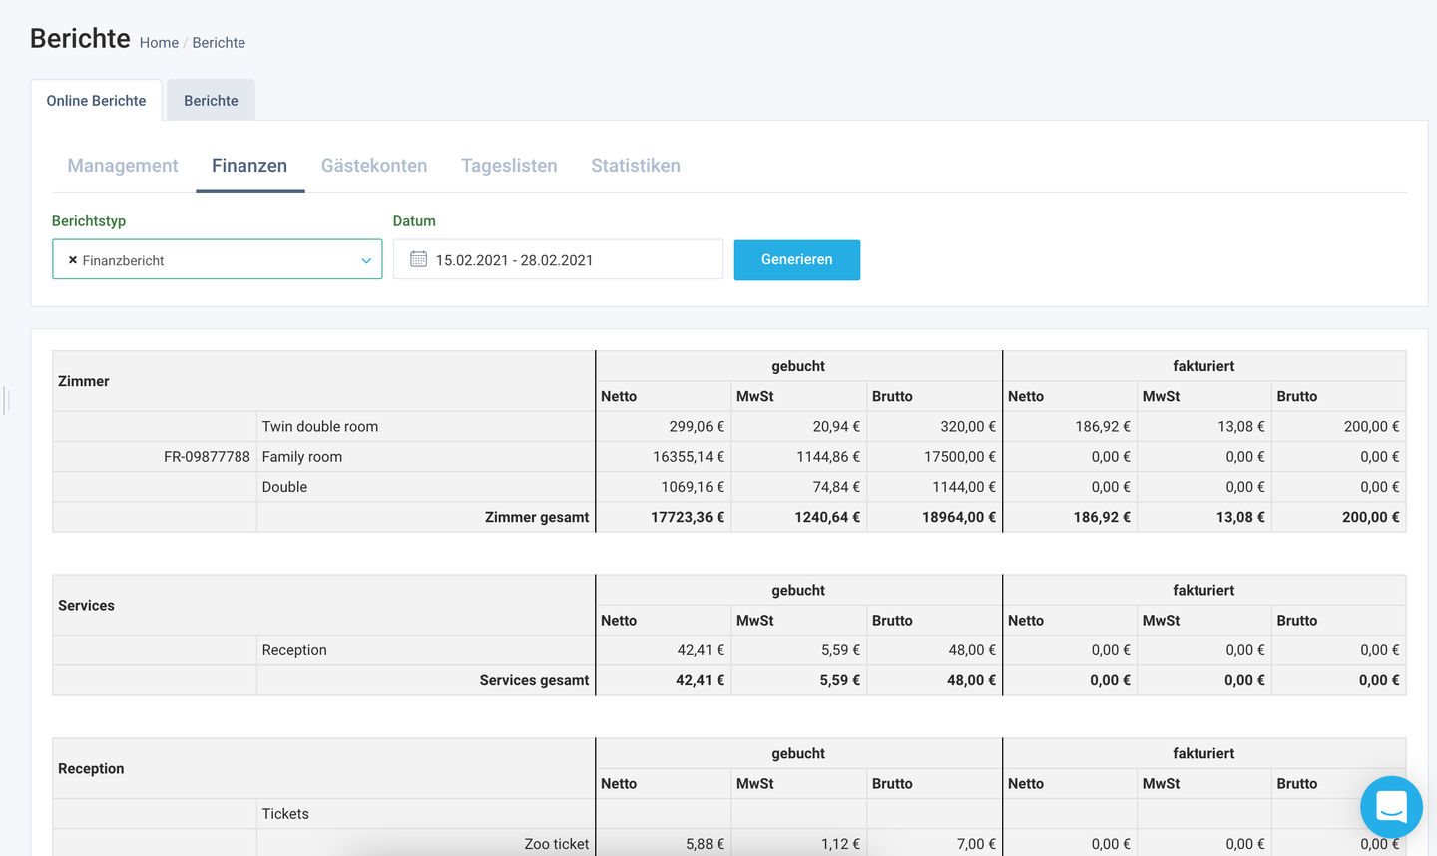Viewport: 1437px width, 856px height.
Task: Click the 74,84 € Double MwSt value
Action: (x=836, y=487)
